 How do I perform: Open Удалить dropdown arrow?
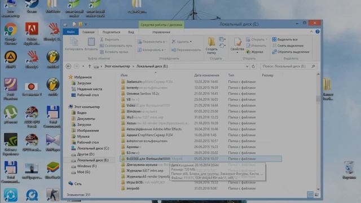191,42
